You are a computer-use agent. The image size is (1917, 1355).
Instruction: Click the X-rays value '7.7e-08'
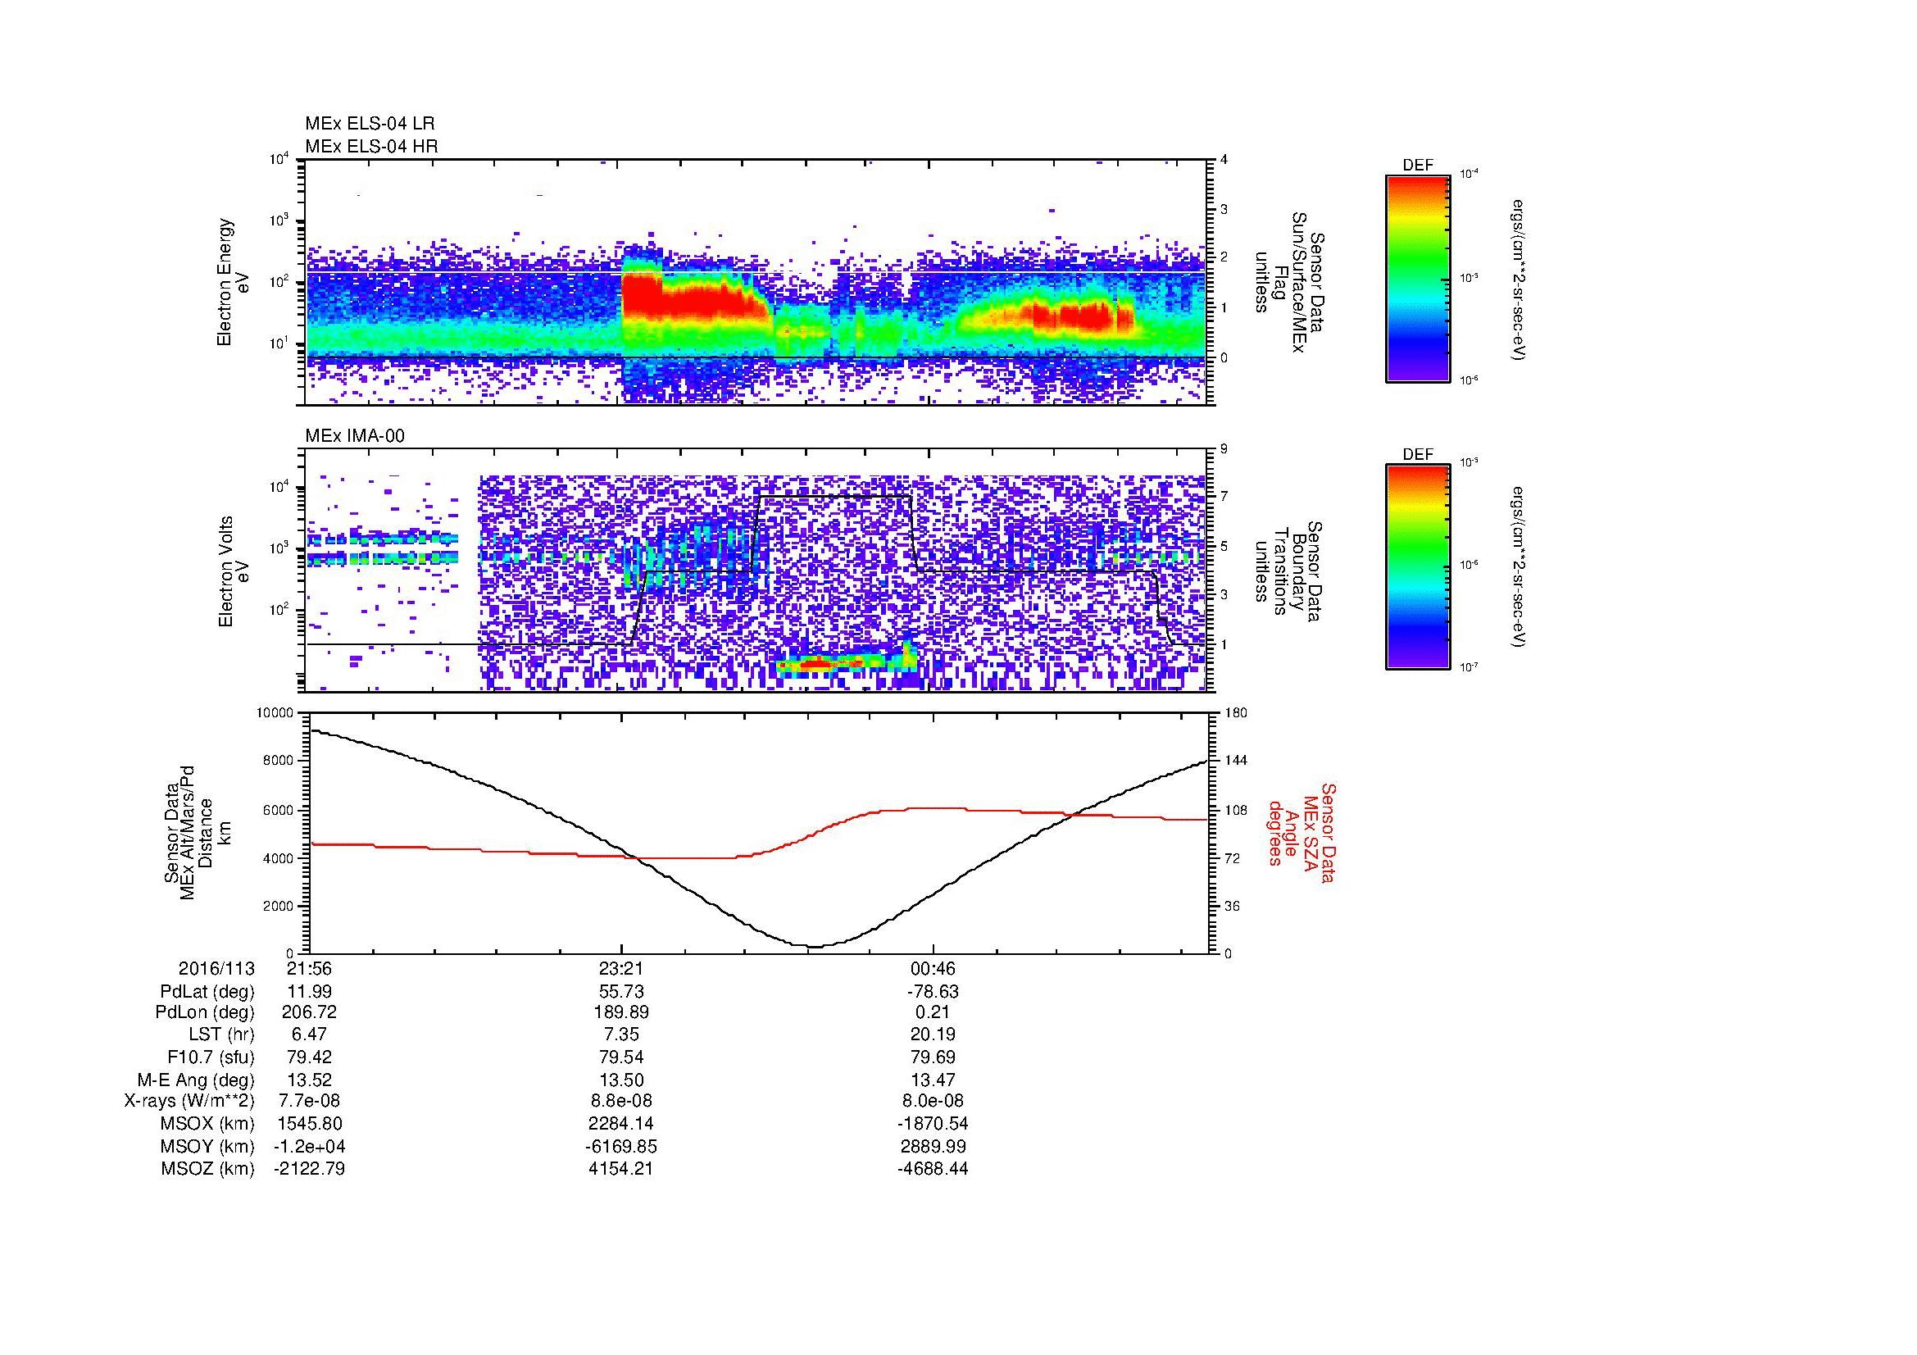tap(309, 1101)
